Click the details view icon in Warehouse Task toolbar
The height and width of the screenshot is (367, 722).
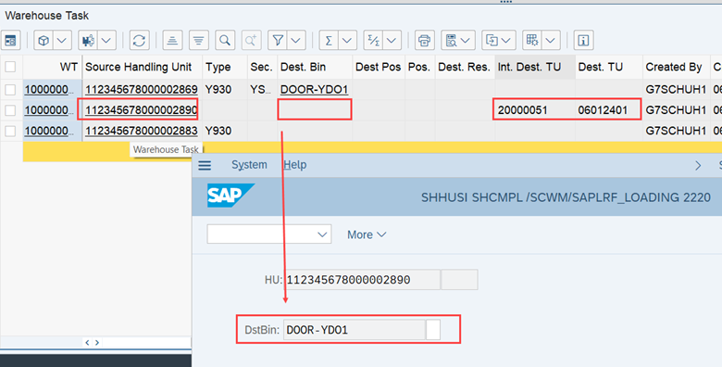point(10,41)
